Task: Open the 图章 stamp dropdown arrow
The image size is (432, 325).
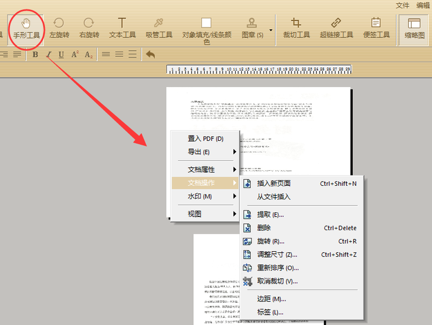Action: [271, 31]
